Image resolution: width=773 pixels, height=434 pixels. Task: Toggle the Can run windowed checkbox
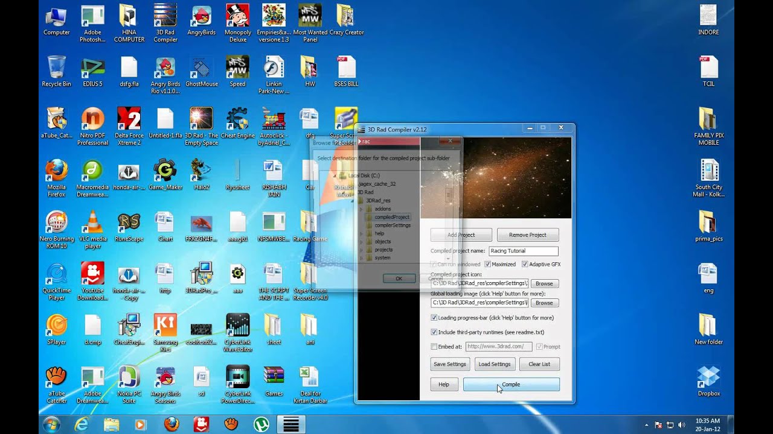click(434, 264)
